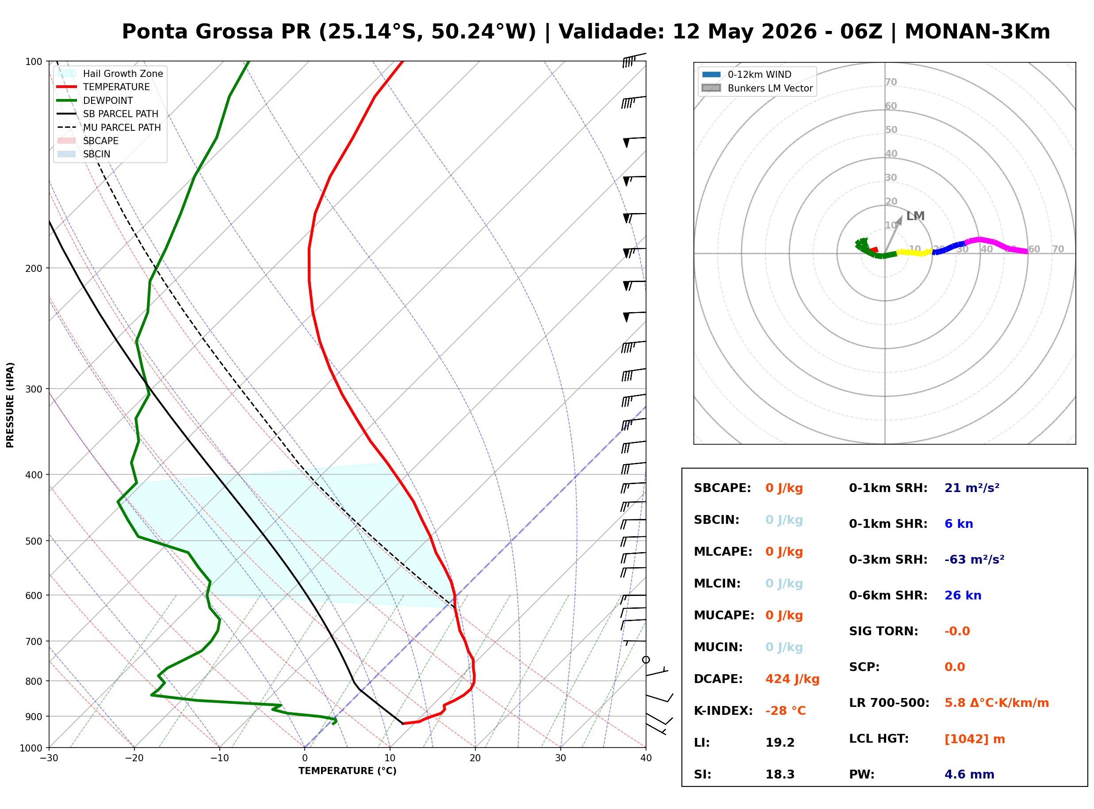Click the LM label on the hodograph
Screen dimensions: 1094x809
pos(915,216)
